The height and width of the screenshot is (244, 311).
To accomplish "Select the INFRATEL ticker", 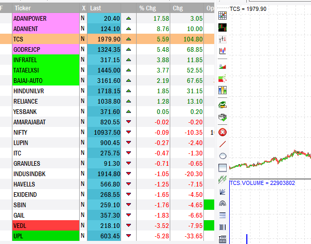I will 46,60.
